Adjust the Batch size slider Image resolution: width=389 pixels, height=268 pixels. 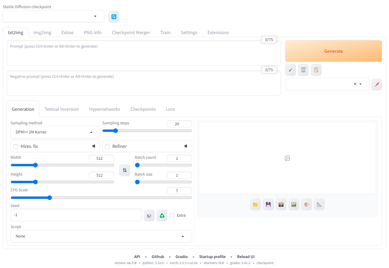click(x=163, y=182)
